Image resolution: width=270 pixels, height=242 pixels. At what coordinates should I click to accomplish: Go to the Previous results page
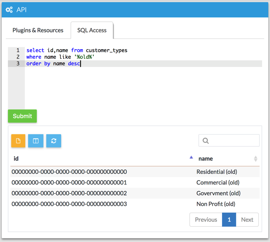[x=206, y=219]
